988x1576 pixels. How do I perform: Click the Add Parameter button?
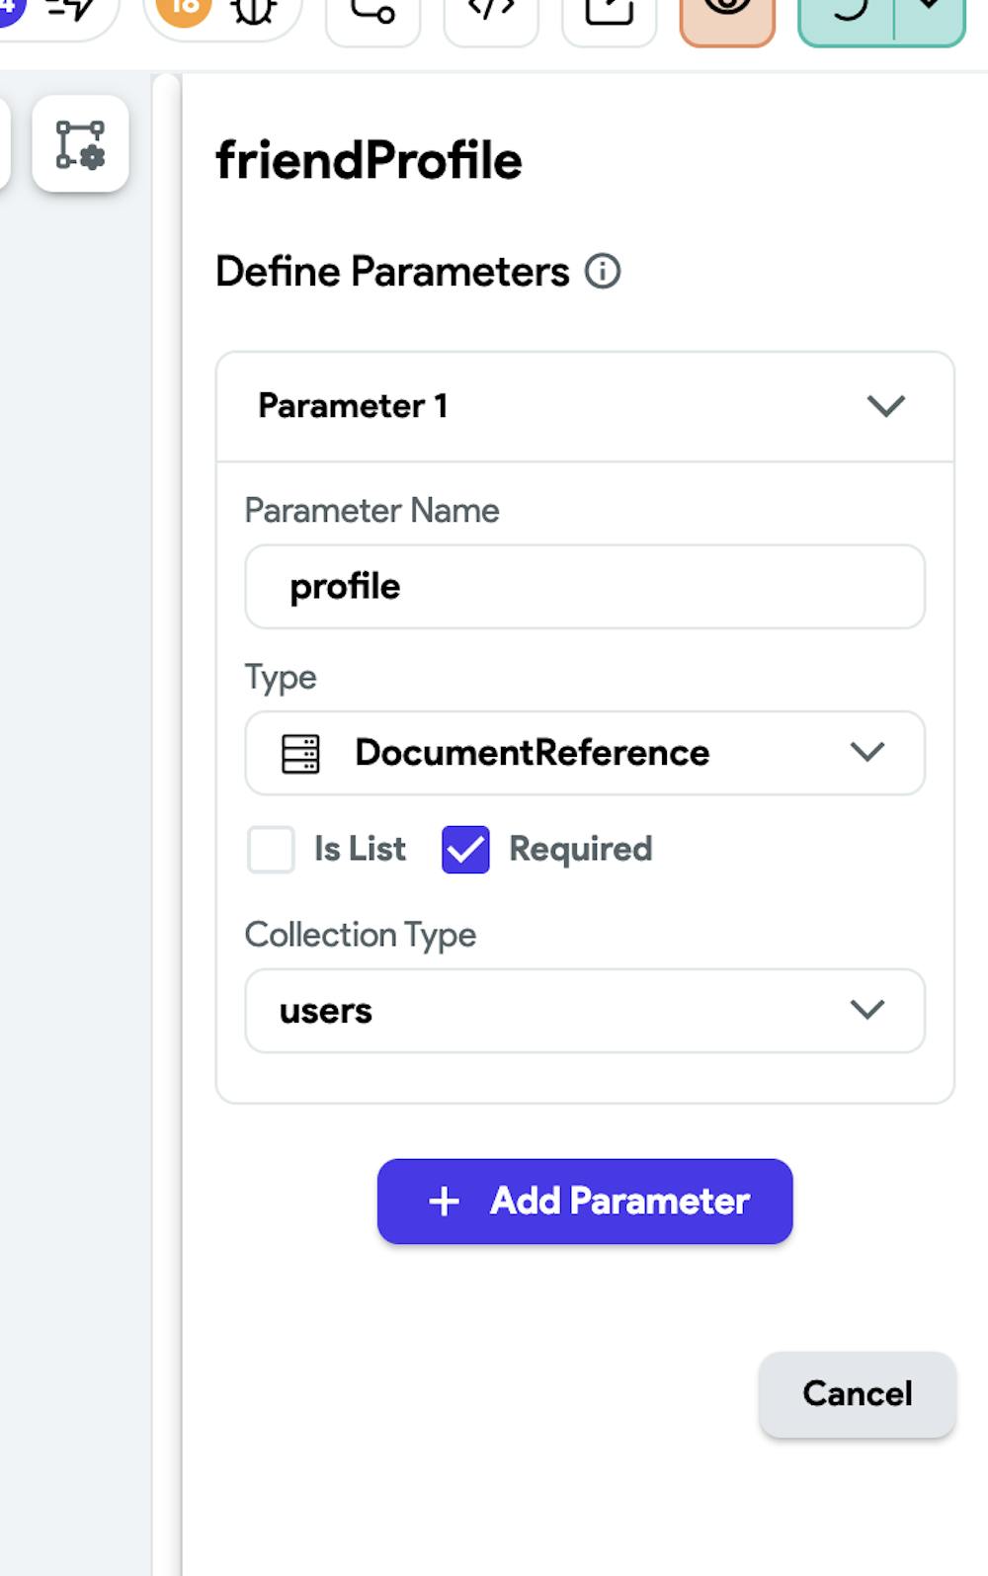point(585,1202)
